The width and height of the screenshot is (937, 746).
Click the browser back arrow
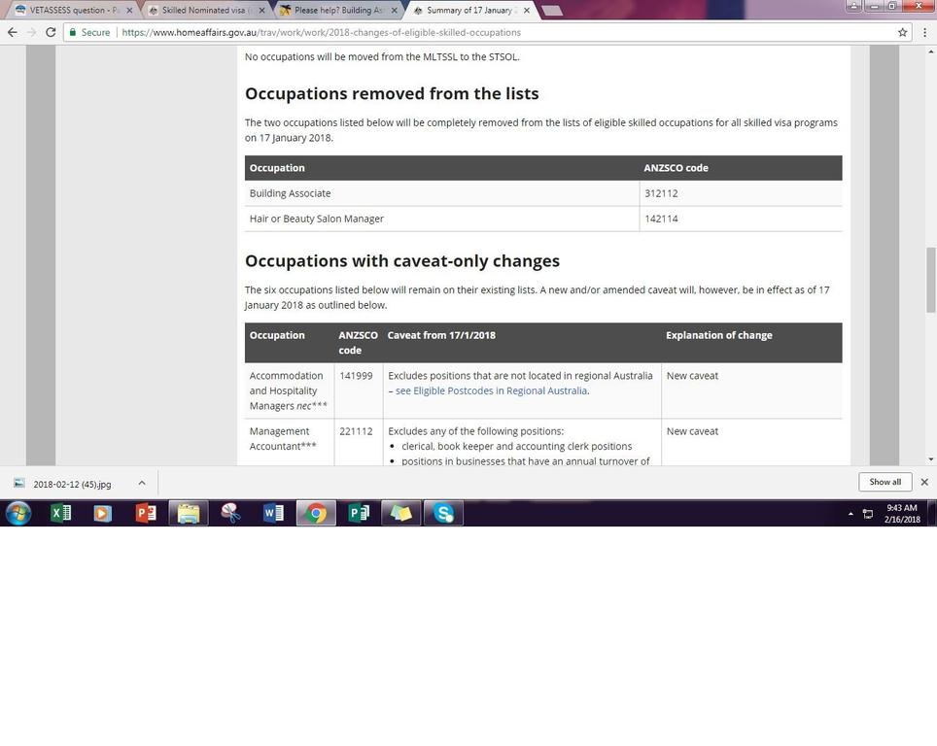pos(12,32)
